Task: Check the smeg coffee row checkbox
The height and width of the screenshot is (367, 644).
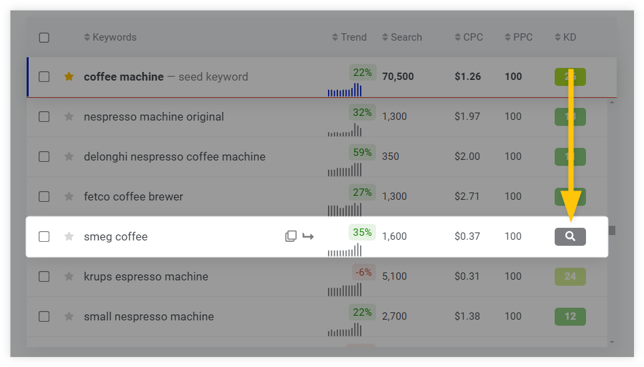Action: coord(44,236)
